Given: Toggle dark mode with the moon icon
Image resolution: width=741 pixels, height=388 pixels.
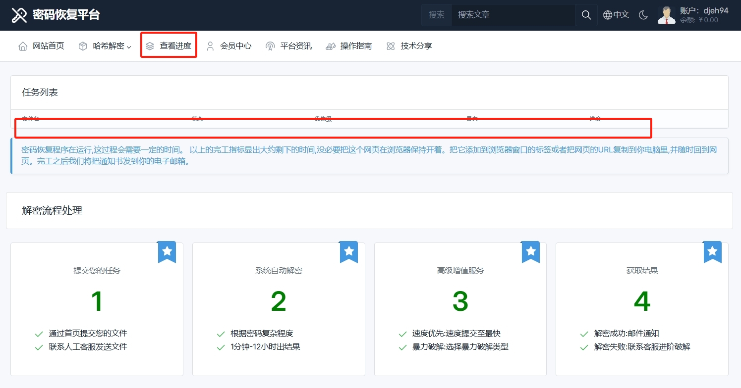Looking at the screenshot, I should 643,15.
